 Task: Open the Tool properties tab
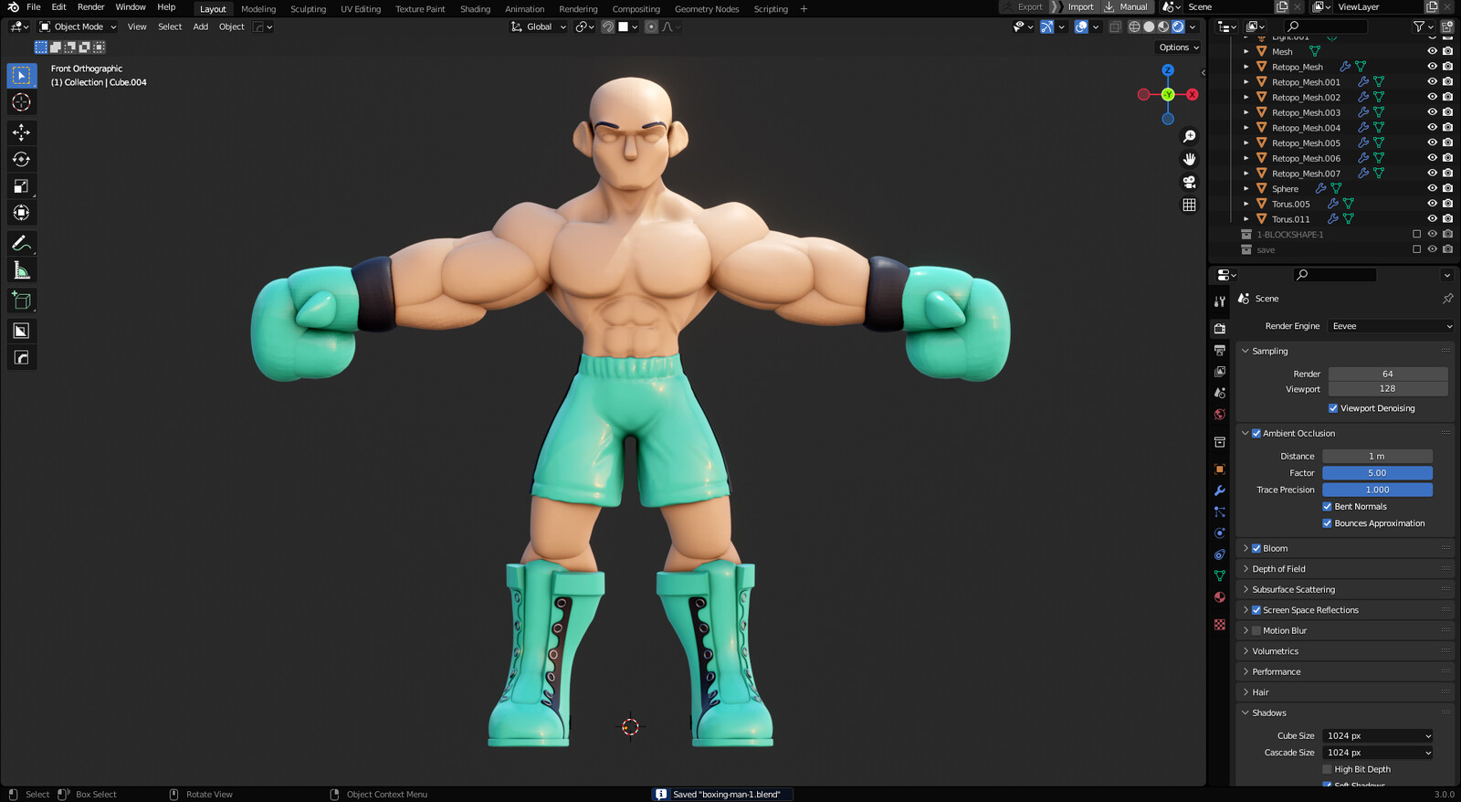point(1220,301)
